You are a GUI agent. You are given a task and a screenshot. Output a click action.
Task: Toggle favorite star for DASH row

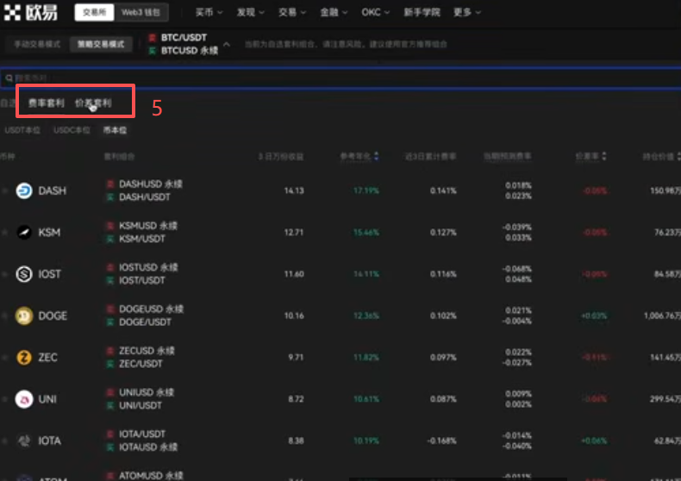(x=5, y=191)
